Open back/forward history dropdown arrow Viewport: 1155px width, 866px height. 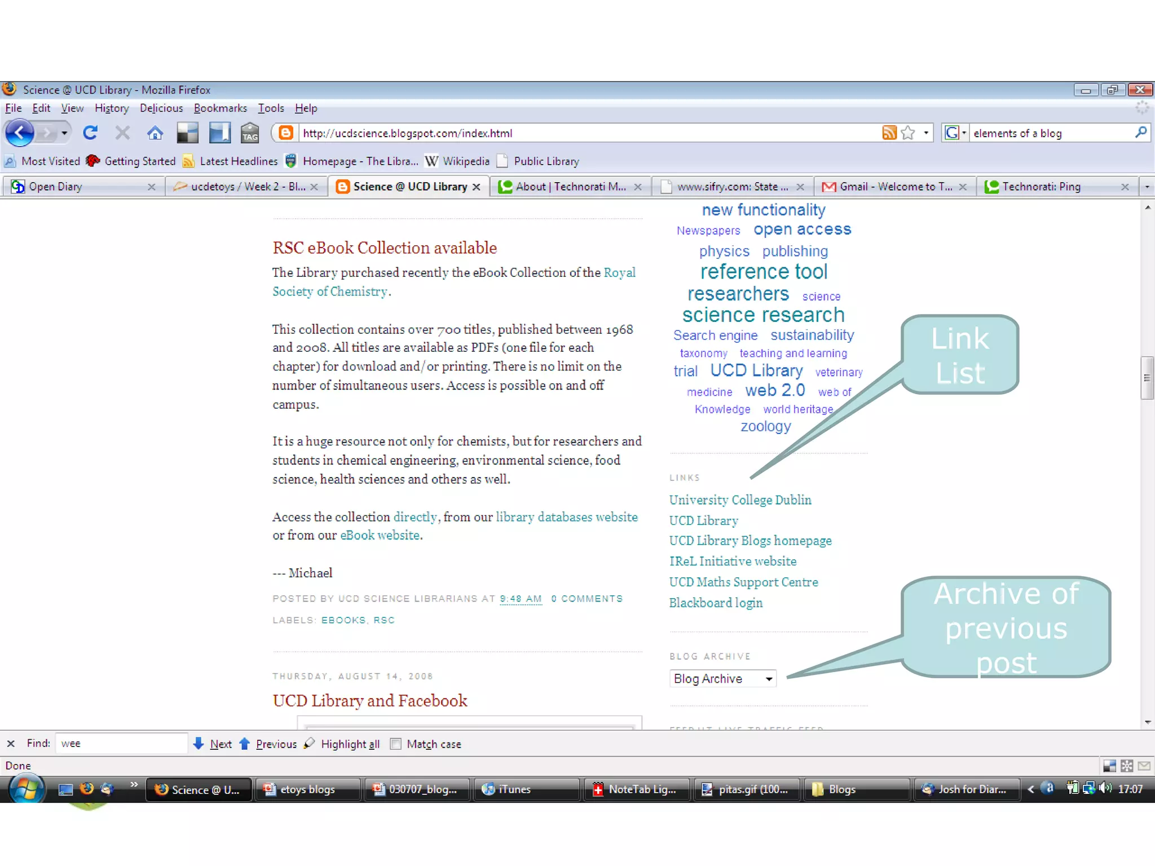(64, 133)
